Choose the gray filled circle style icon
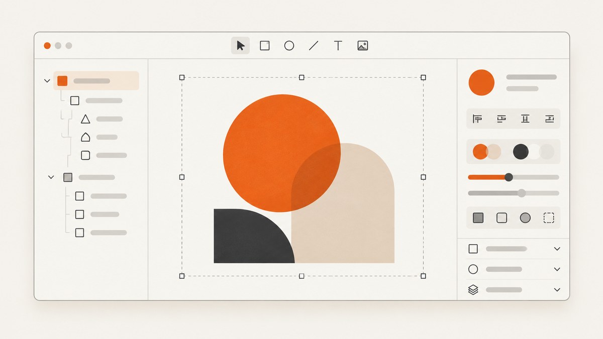Viewport: 603px width, 339px height. pos(525,218)
